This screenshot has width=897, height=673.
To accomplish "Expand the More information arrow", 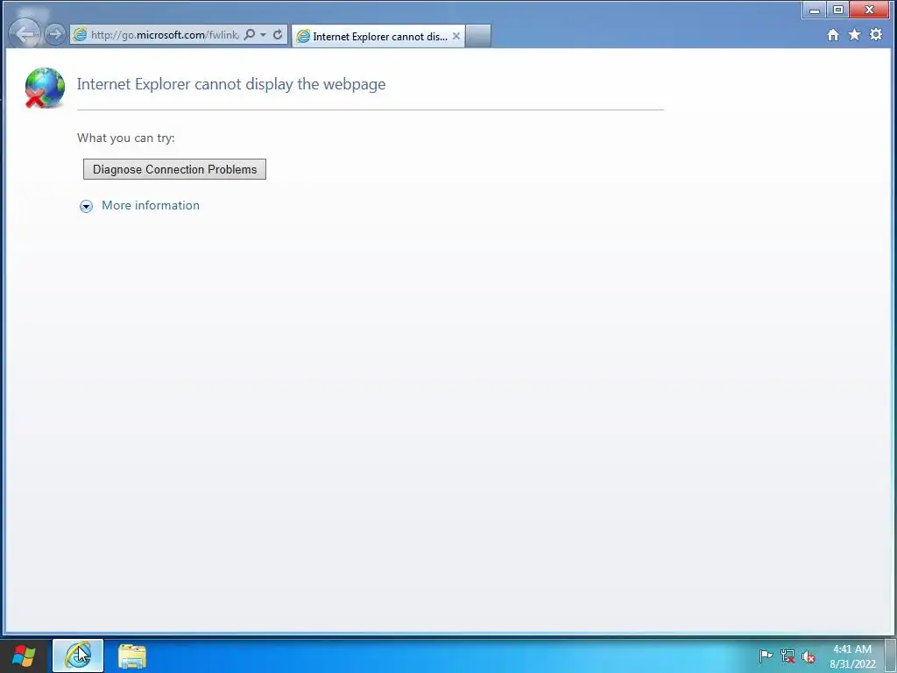I will [87, 206].
